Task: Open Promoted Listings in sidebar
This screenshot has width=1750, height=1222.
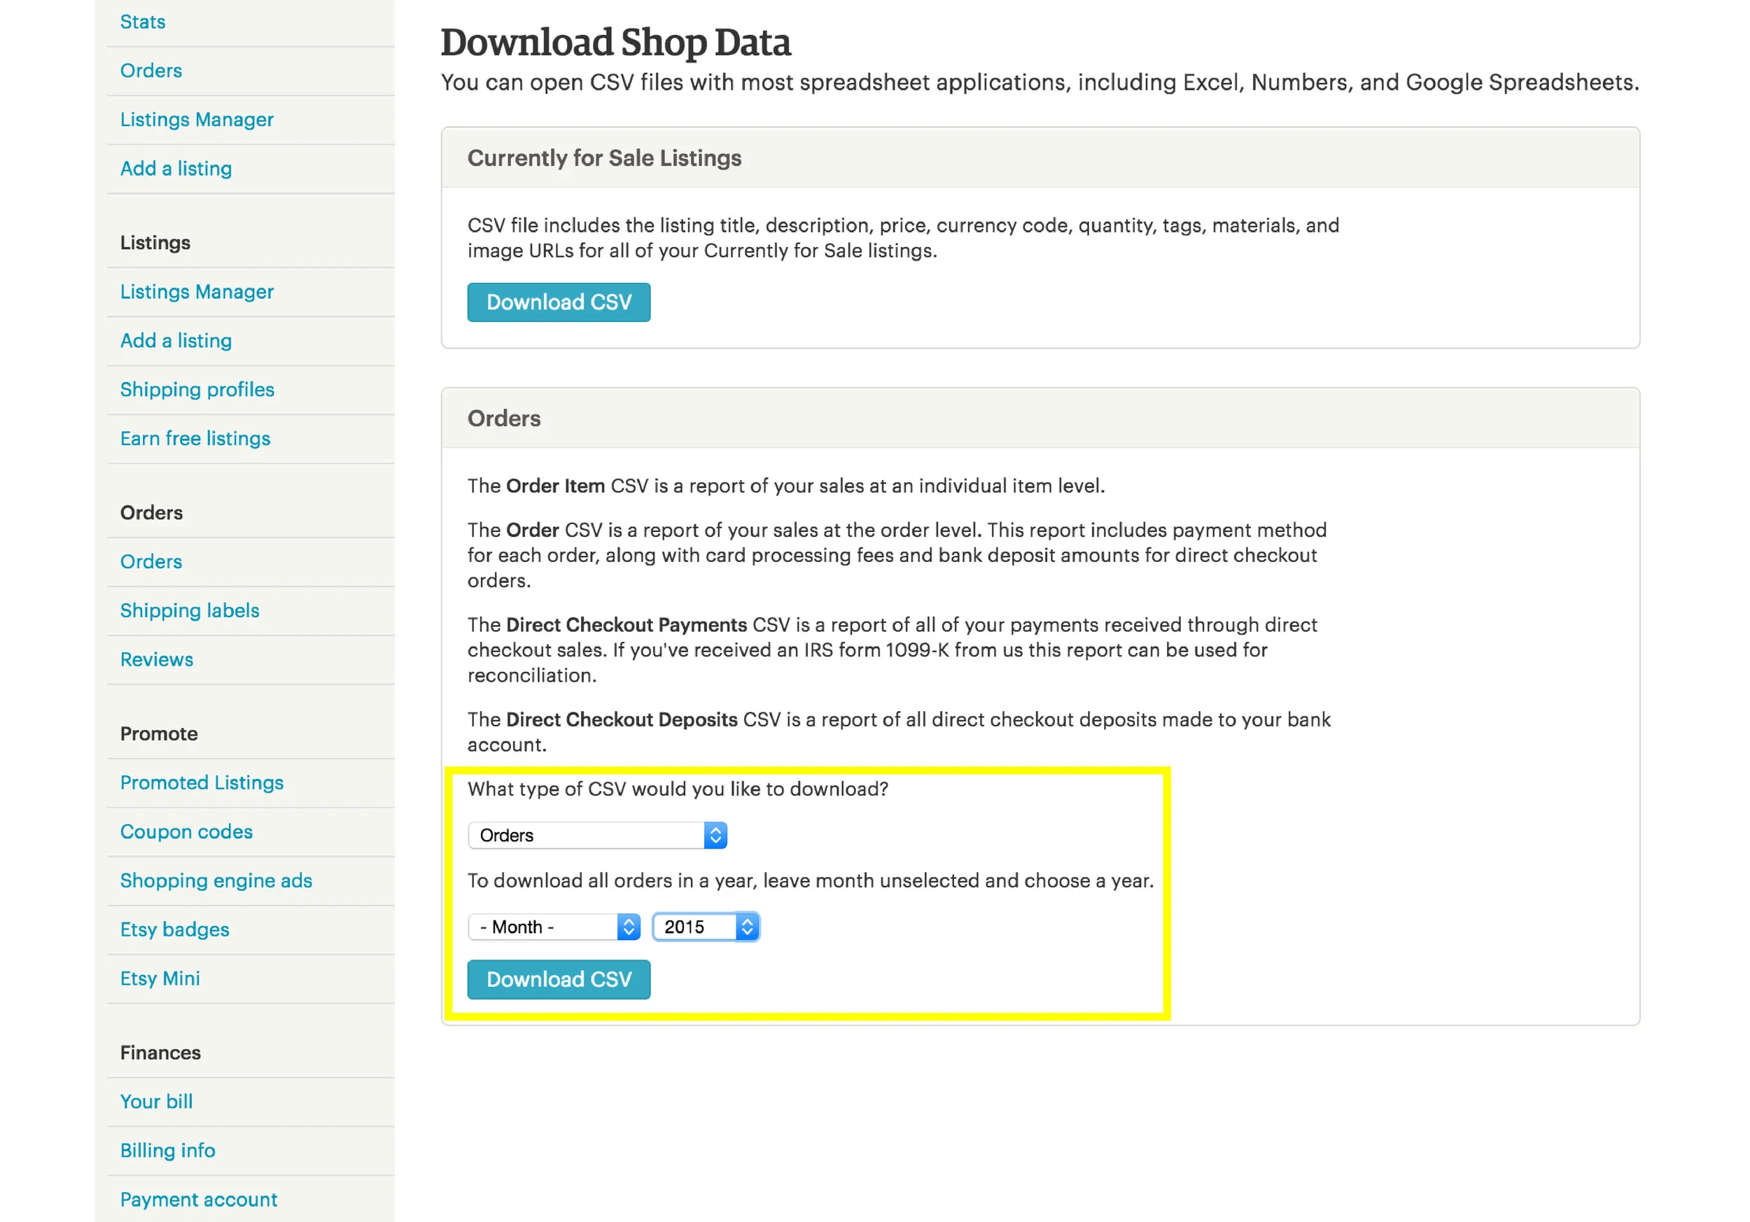Action: (201, 782)
